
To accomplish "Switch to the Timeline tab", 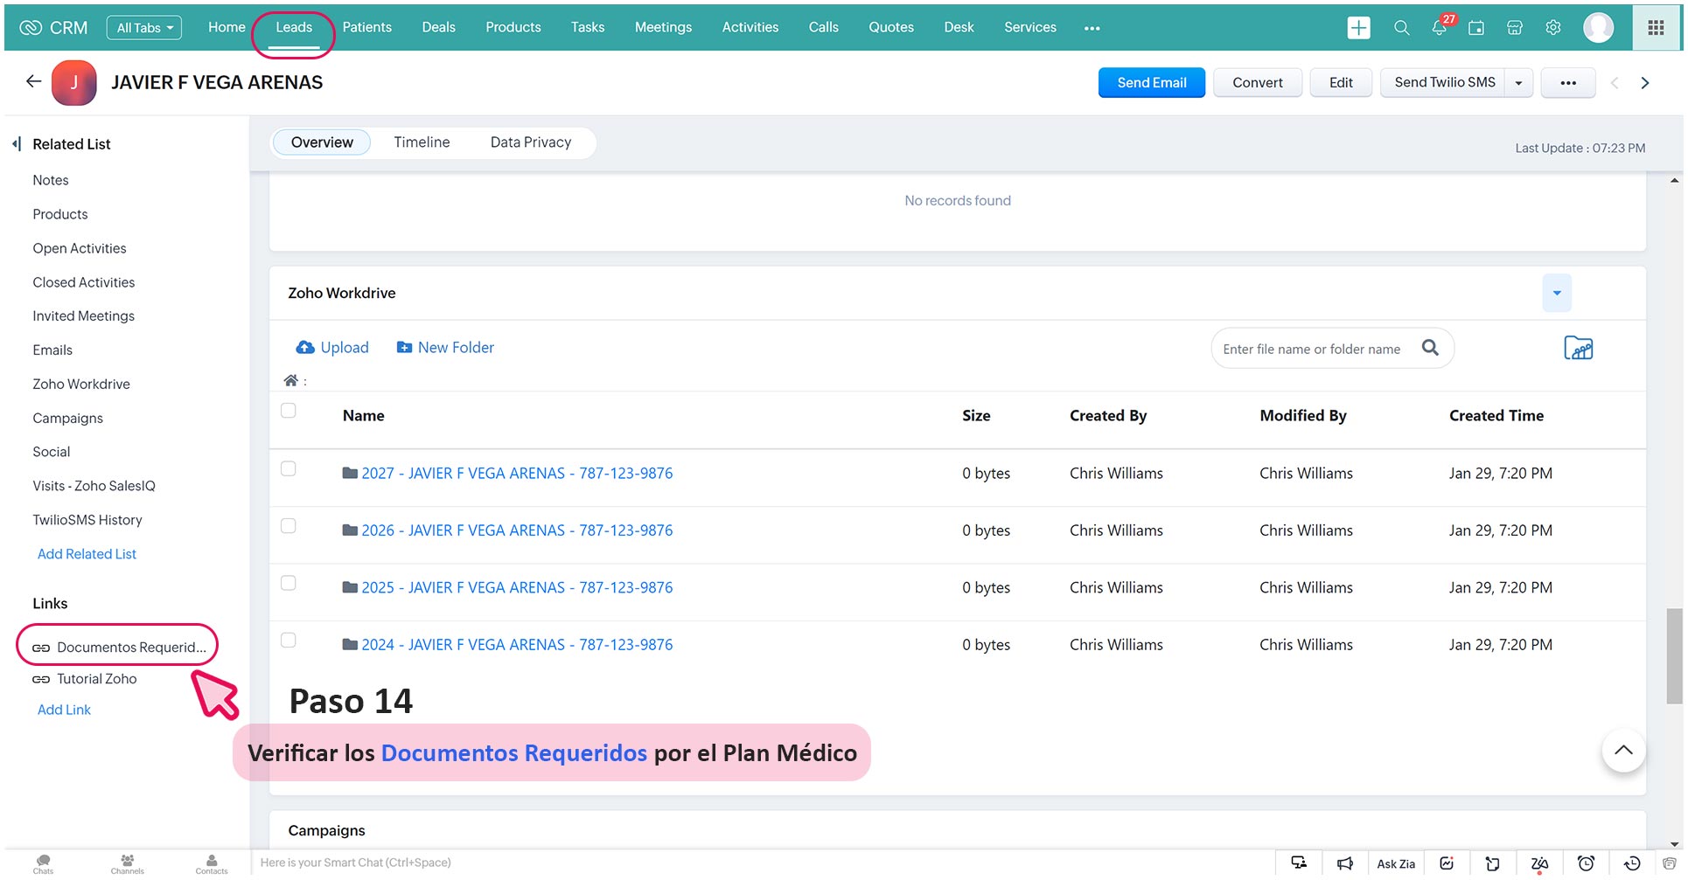I will (x=422, y=142).
